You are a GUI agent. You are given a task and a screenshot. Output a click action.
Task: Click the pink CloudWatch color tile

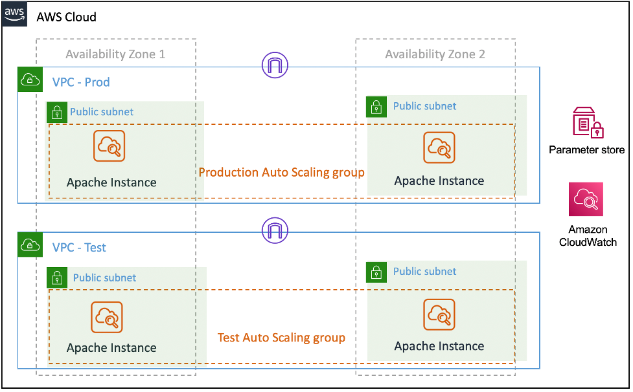tap(586, 199)
